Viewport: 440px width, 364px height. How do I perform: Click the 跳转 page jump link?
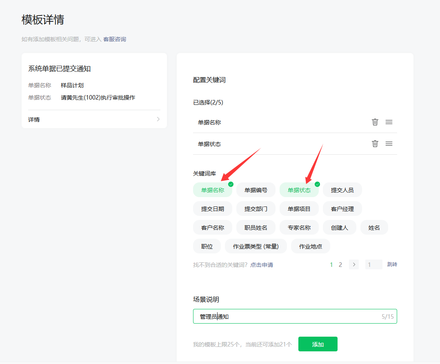[x=392, y=264]
